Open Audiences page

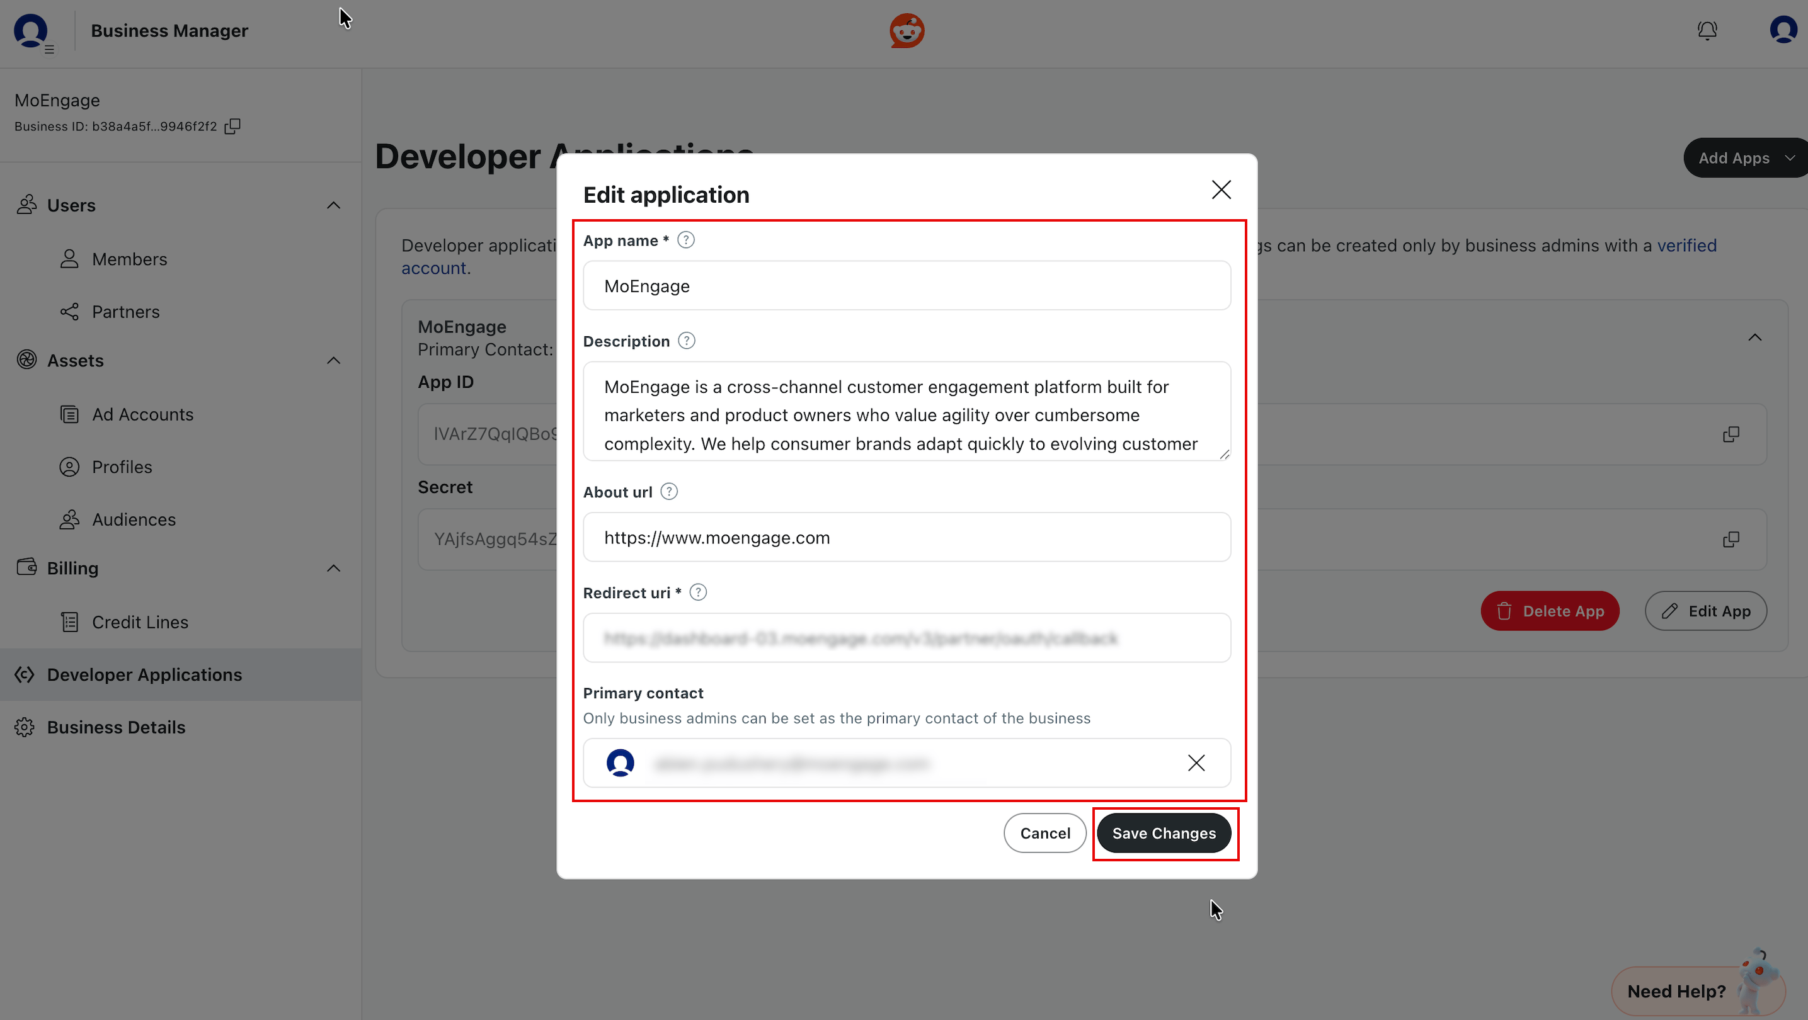pyautogui.click(x=134, y=520)
